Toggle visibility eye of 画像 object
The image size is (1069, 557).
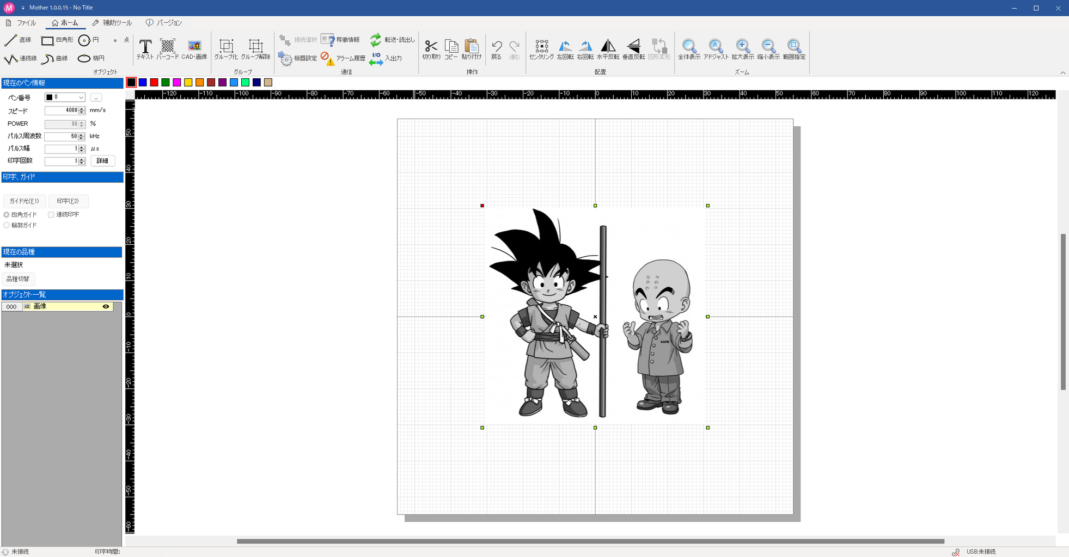coord(106,307)
